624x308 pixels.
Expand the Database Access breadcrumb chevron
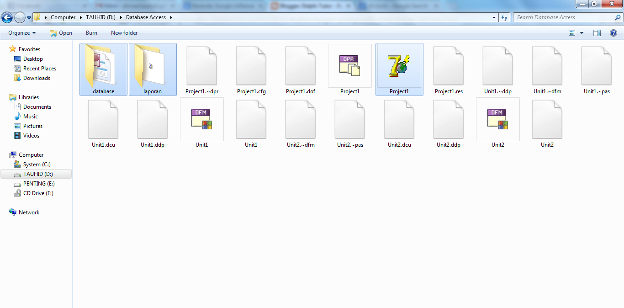click(x=171, y=17)
